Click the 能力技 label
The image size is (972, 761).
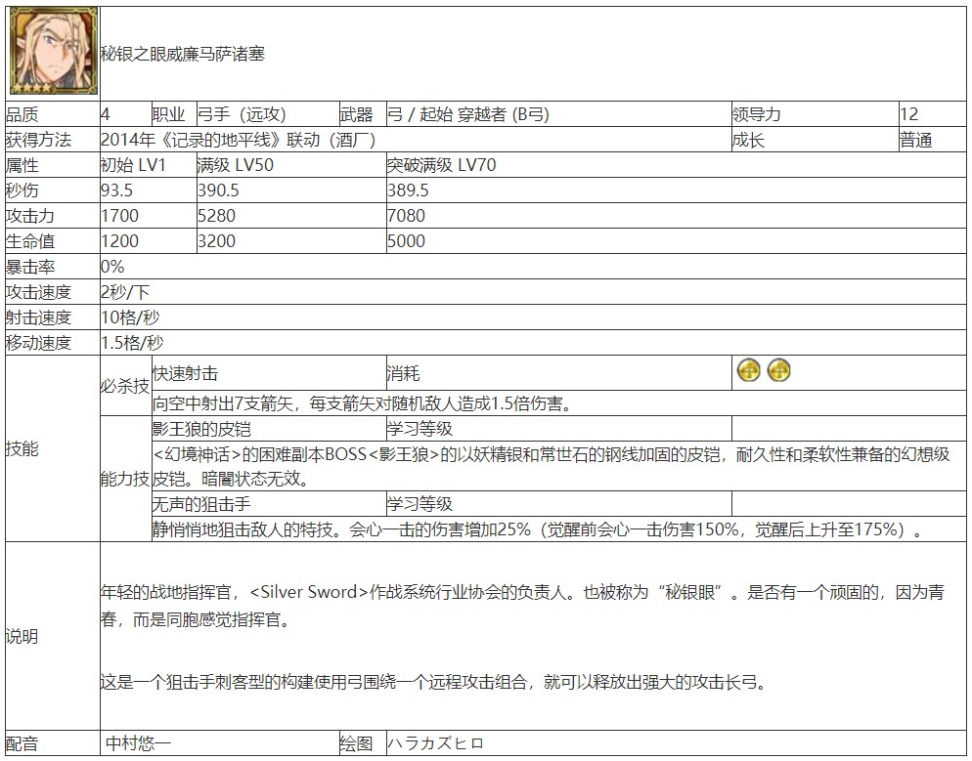(125, 479)
